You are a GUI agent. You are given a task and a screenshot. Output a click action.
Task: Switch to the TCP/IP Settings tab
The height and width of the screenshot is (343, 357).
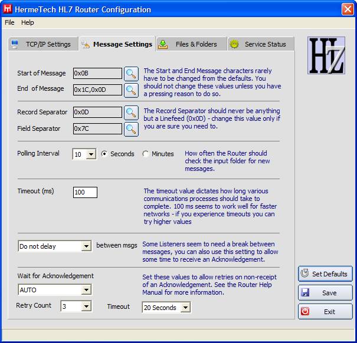43,44
